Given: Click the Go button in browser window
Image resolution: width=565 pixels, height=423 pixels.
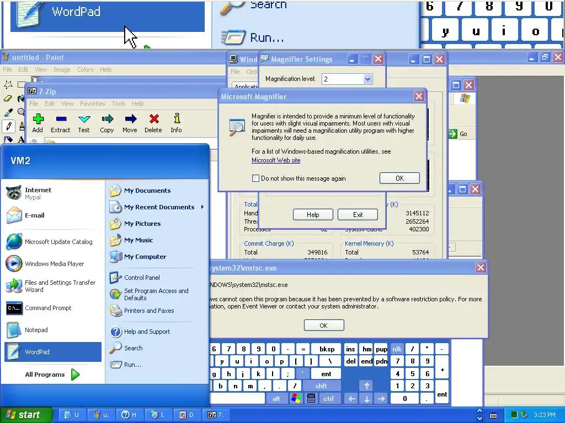Looking at the screenshot, I should pos(458,134).
